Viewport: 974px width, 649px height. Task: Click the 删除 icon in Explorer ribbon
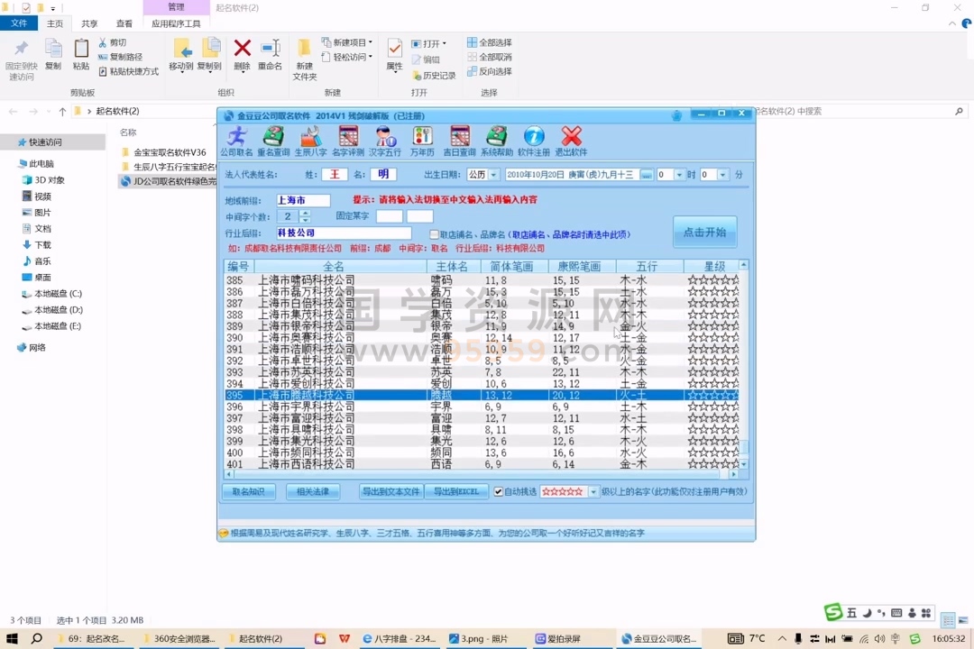(243, 55)
